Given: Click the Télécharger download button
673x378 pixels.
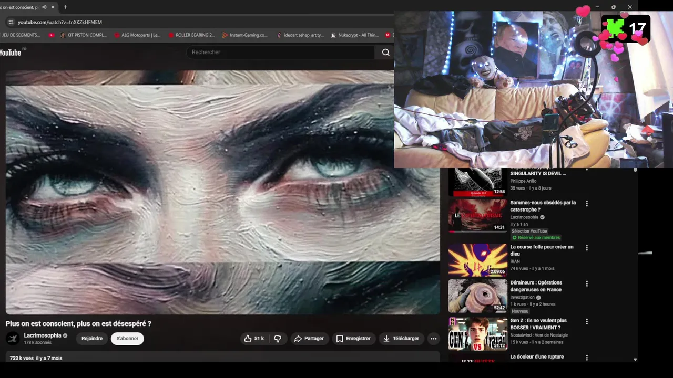Looking at the screenshot, I should pyautogui.click(x=401, y=339).
